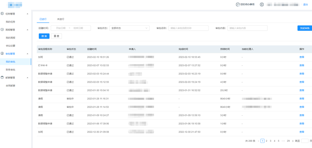
Task: Click 查看 for 数据调整申请 created 2023-01-06
Action: 301,123
